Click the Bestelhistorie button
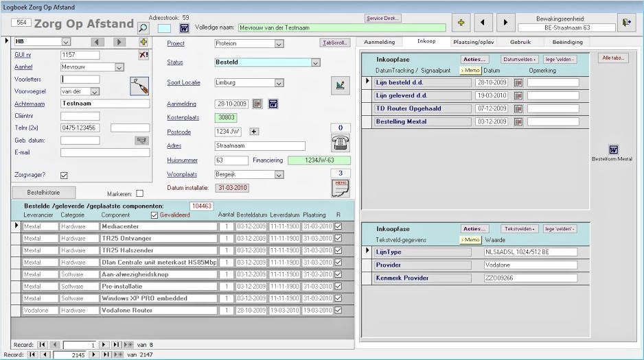The width and height of the screenshot is (644, 360). pyautogui.click(x=43, y=193)
